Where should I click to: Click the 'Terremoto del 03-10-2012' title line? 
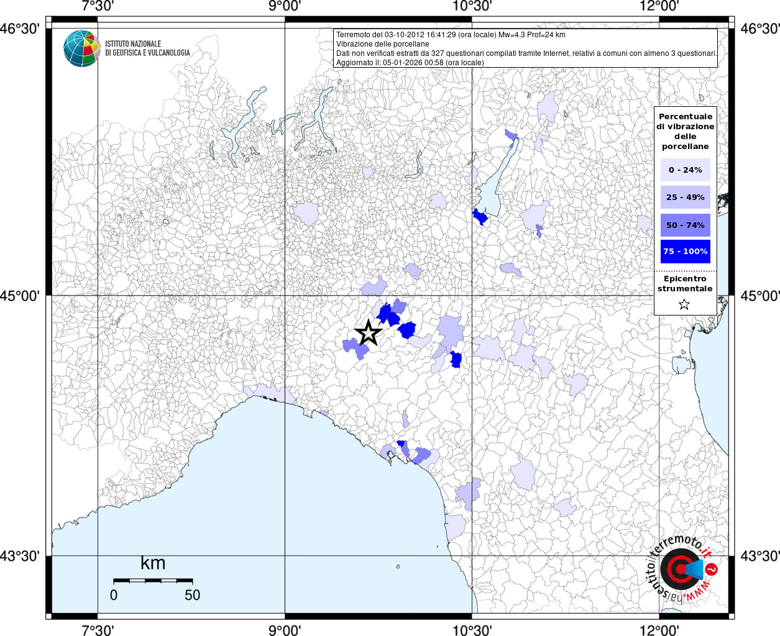451,35
